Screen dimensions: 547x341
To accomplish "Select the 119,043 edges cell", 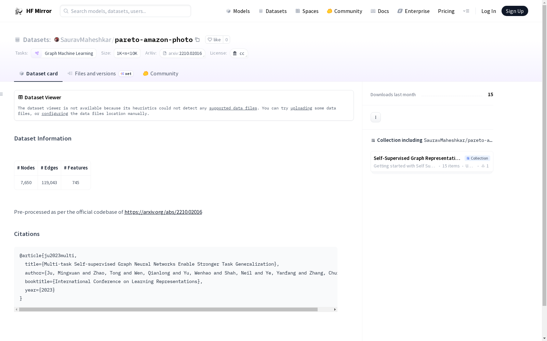I will [49, 182].
